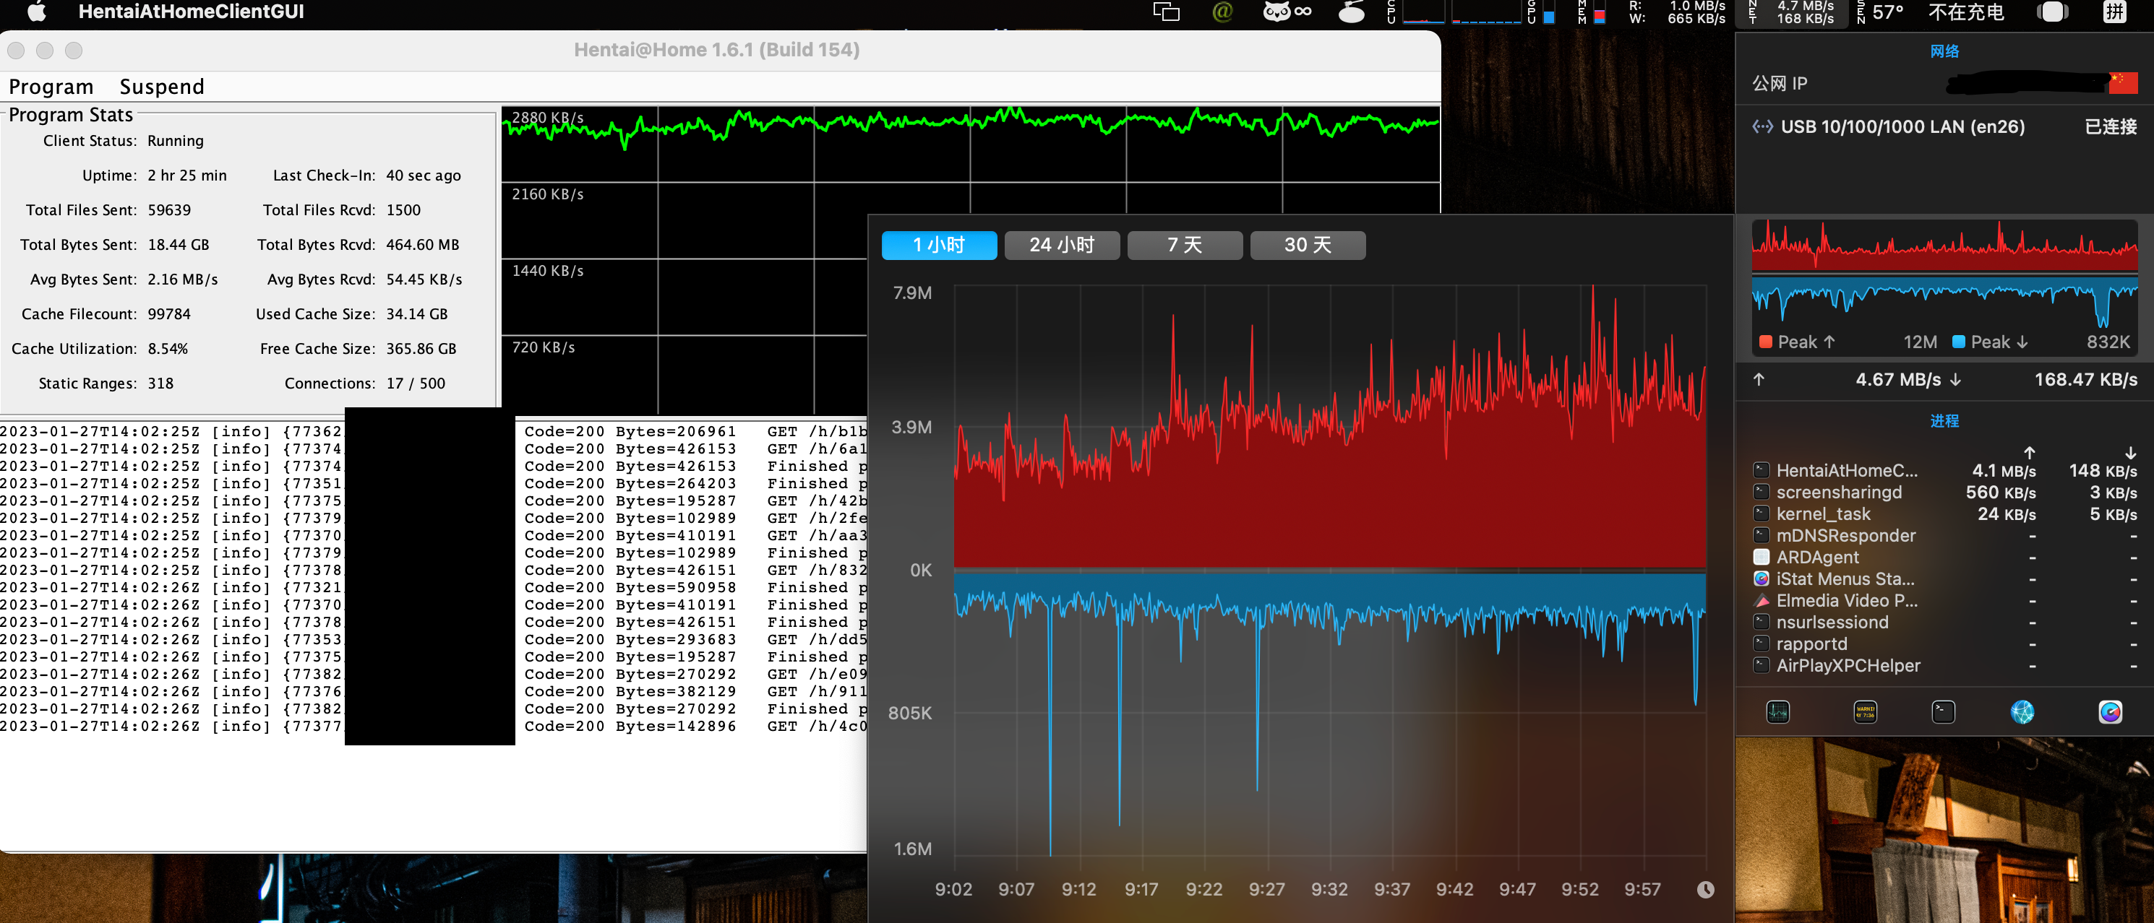Switch to the 30 天 time range
The height and width of the screenshot is (923, 2154).
pos(1308,245)
